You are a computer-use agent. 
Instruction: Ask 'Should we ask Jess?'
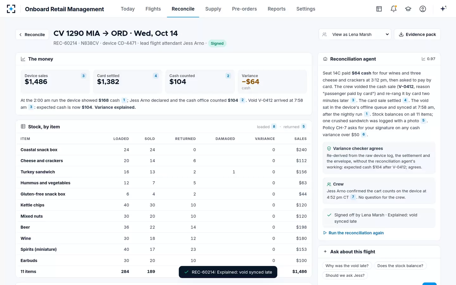coord(345,275)
